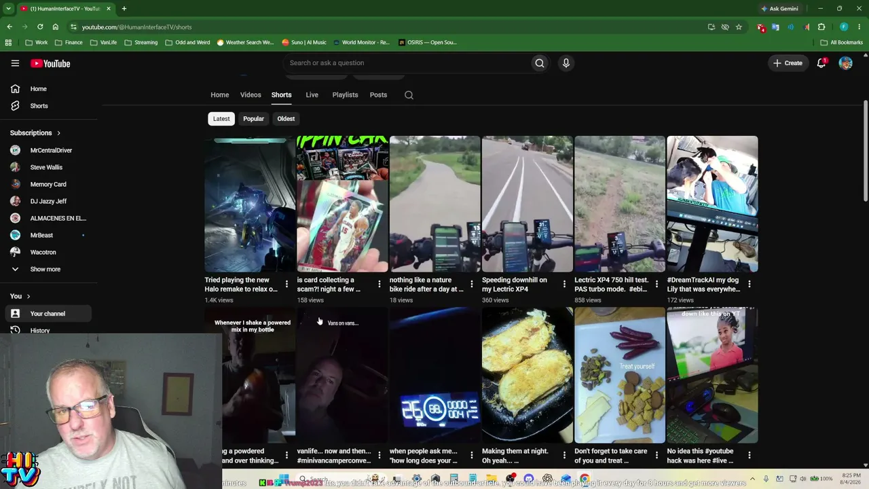Expand Show more subscriptions
This screenshot has width=869, height=489.
click(x=45, y=270)
